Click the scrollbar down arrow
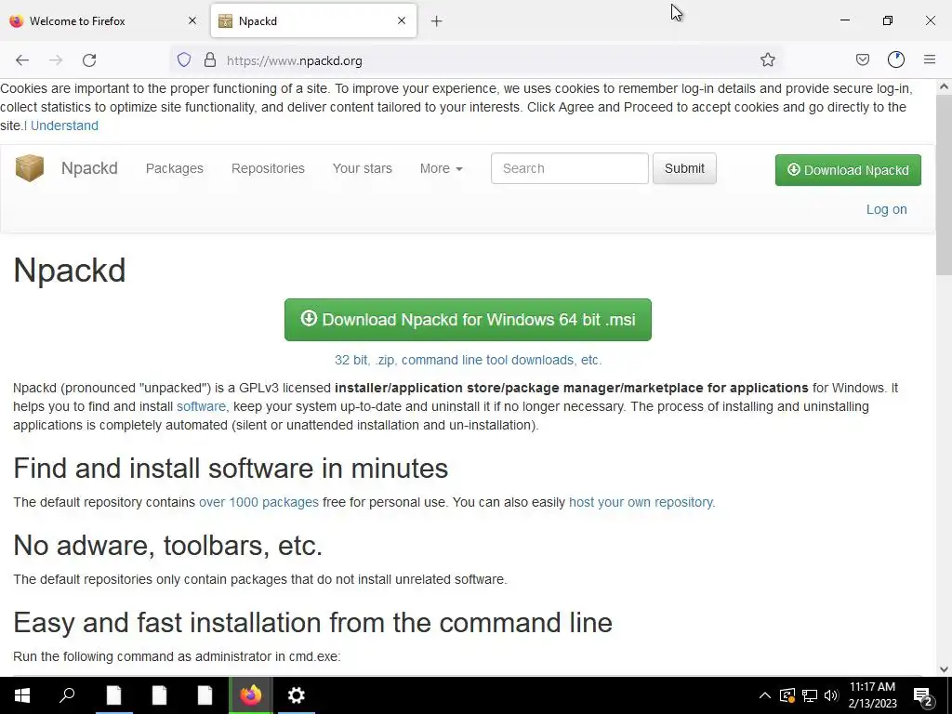The image size is (952, 714). [944, 669]
